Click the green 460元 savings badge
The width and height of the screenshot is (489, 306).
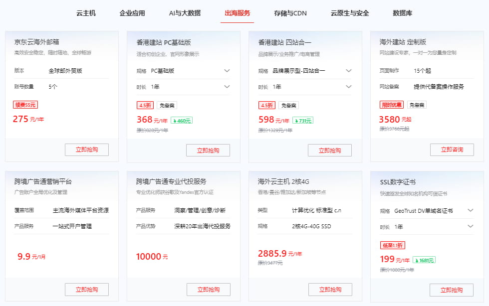[x=182, y=120]
